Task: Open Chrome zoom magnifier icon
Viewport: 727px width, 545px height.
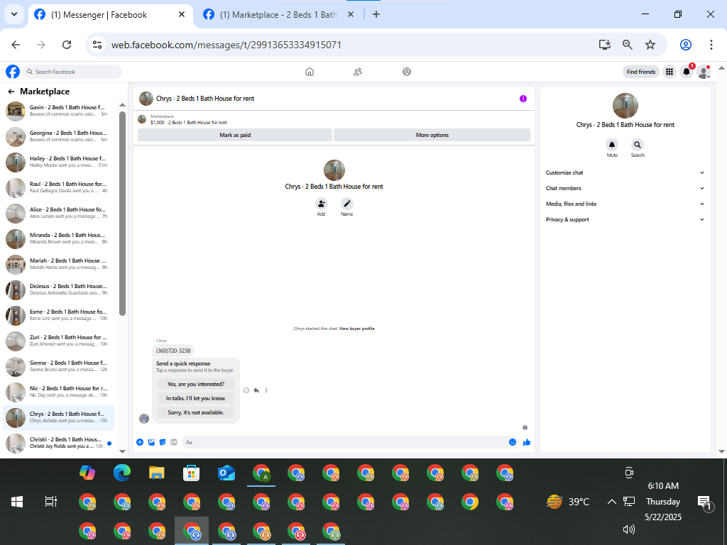Action: point(628,45)
